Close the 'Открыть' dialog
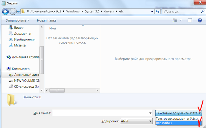Viewport: 206px width, 128px height. (x=200, y=2)
